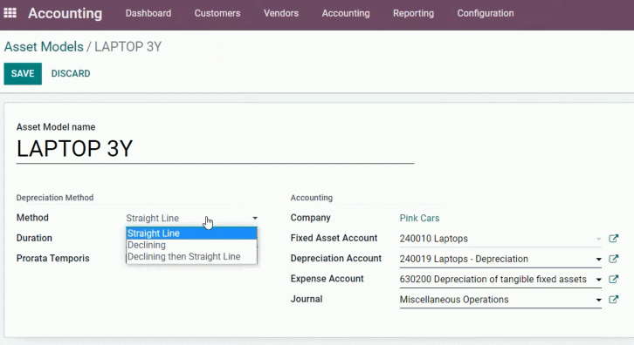The image size is (634, 345).
Task: Open the Vendors menu
Action: [x=281, y=13]
